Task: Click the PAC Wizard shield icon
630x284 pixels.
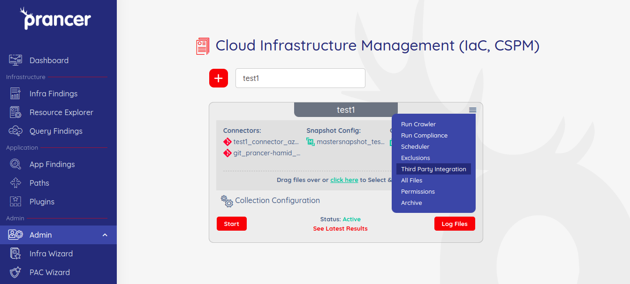Action: [x=15, y=272]
